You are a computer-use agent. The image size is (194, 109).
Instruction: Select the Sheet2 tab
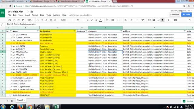21,100
